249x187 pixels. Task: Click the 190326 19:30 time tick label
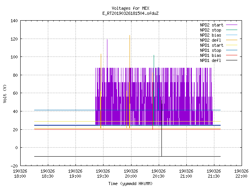[103, 173]
